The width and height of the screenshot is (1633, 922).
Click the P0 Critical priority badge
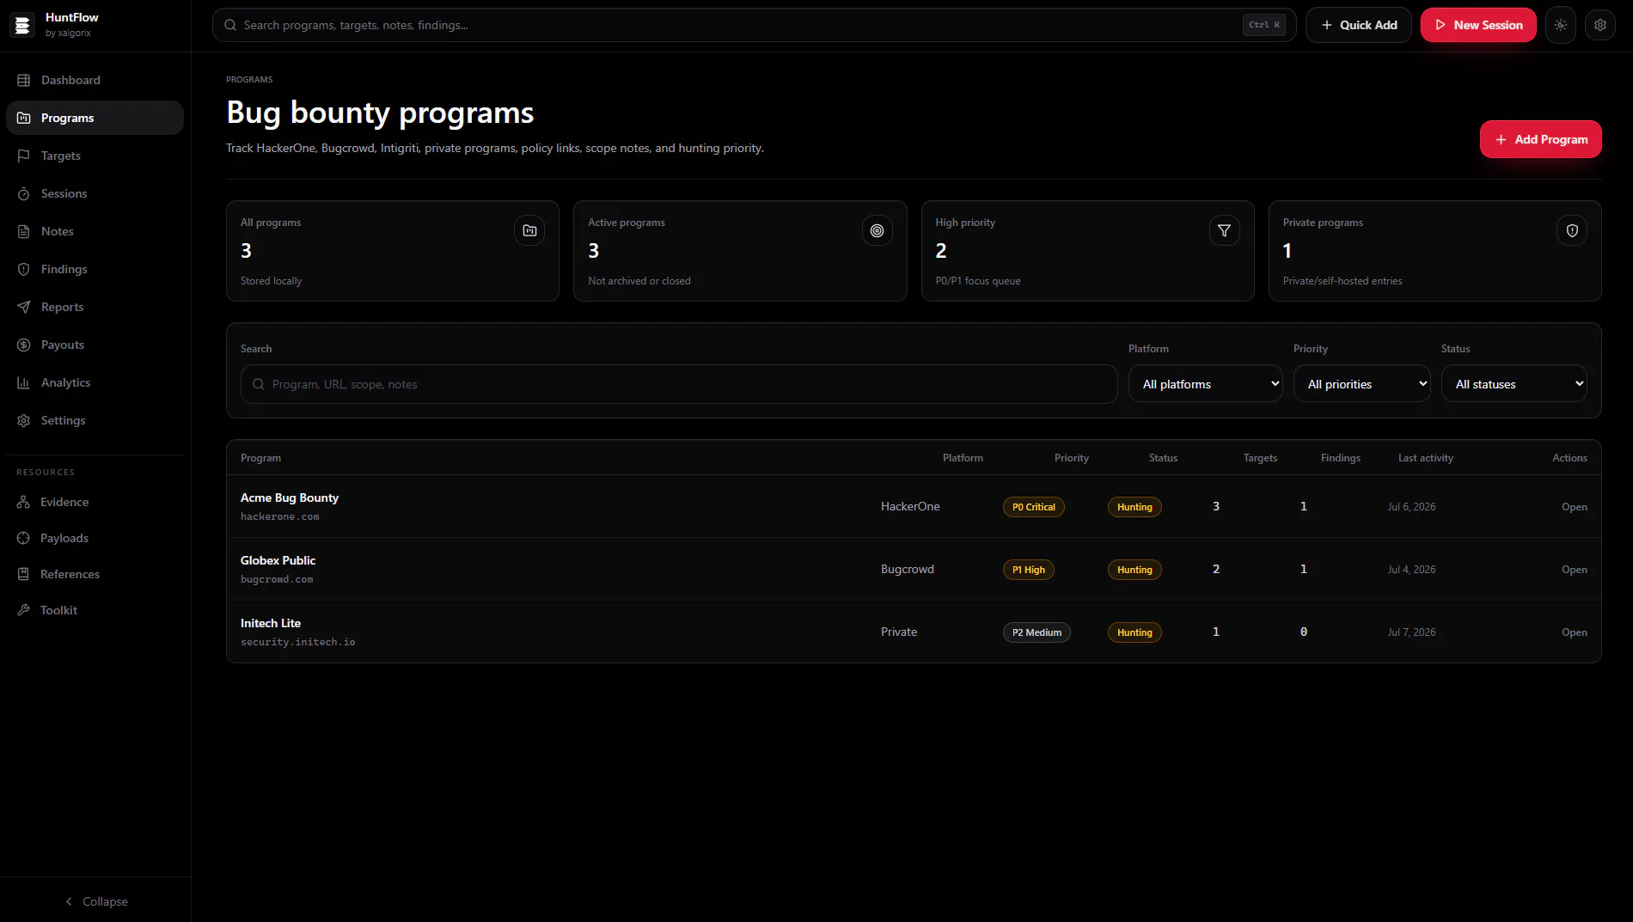tap(1033, 507)
